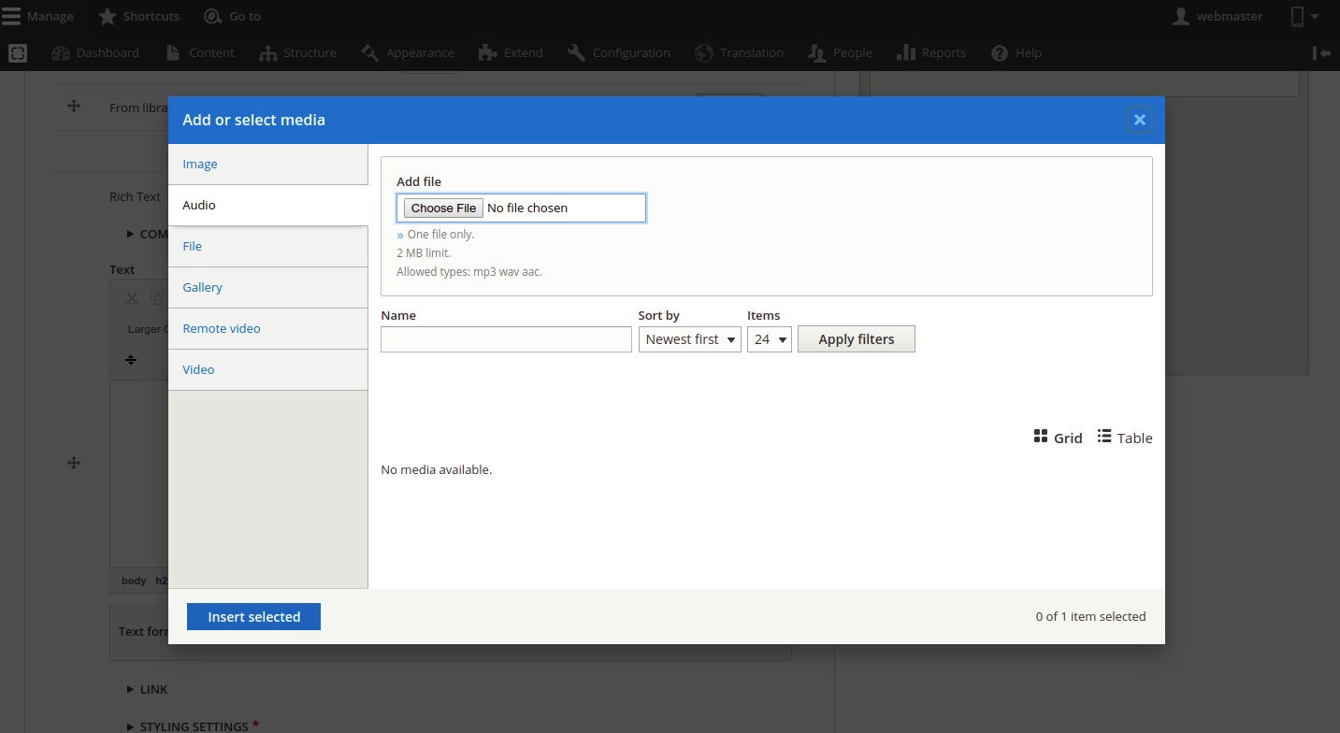Click the Insert selected button

(253, 617)
